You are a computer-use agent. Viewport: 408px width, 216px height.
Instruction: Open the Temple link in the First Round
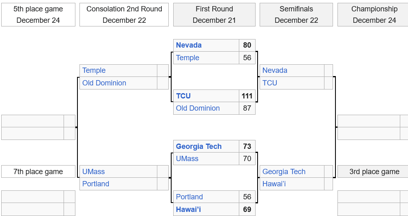pyautogui.click(x=187, y=58)
